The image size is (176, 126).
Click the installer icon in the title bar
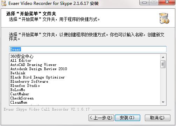pos(4,3)
